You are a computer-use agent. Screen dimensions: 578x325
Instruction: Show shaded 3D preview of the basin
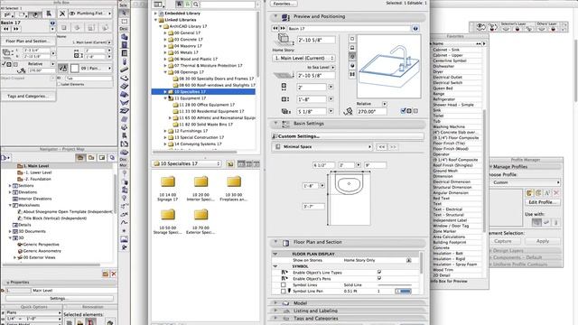pyautogui.click(x=352, y=65)
